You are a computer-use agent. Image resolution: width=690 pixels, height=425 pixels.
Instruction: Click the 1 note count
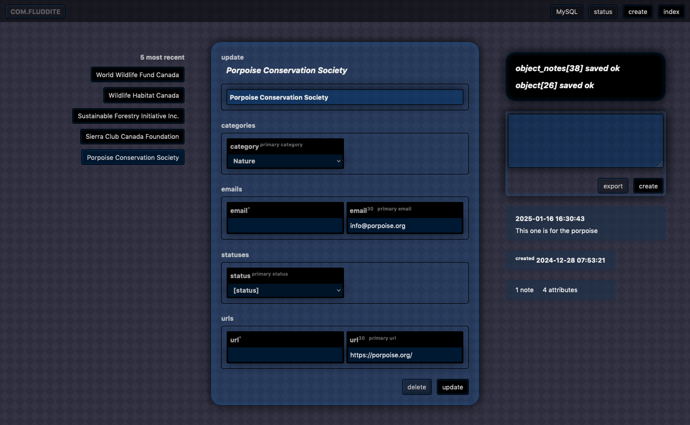click(x=525, y=290)
